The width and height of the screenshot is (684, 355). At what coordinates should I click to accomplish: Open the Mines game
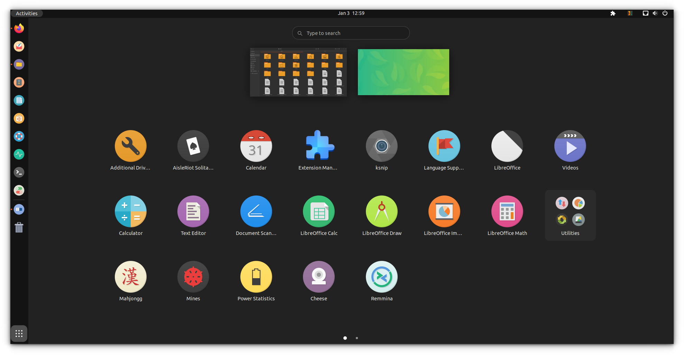193,277
